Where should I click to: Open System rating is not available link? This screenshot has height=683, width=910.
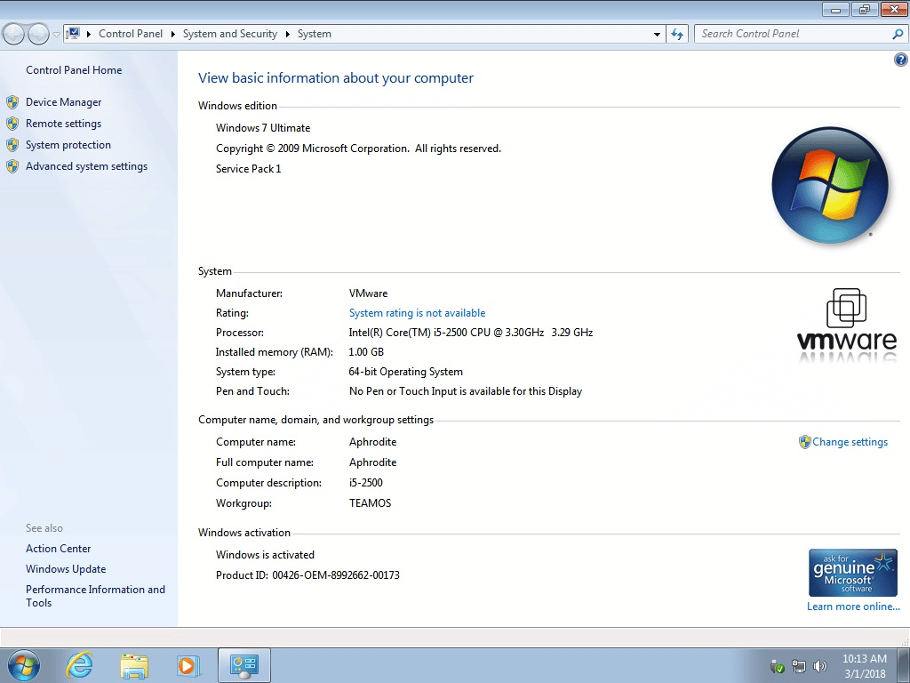coord(417,313)
